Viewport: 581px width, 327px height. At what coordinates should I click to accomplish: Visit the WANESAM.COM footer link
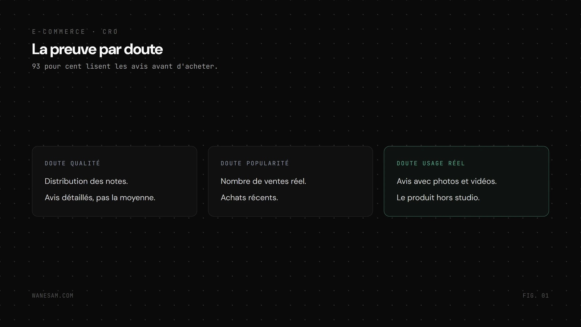[53, 296]
